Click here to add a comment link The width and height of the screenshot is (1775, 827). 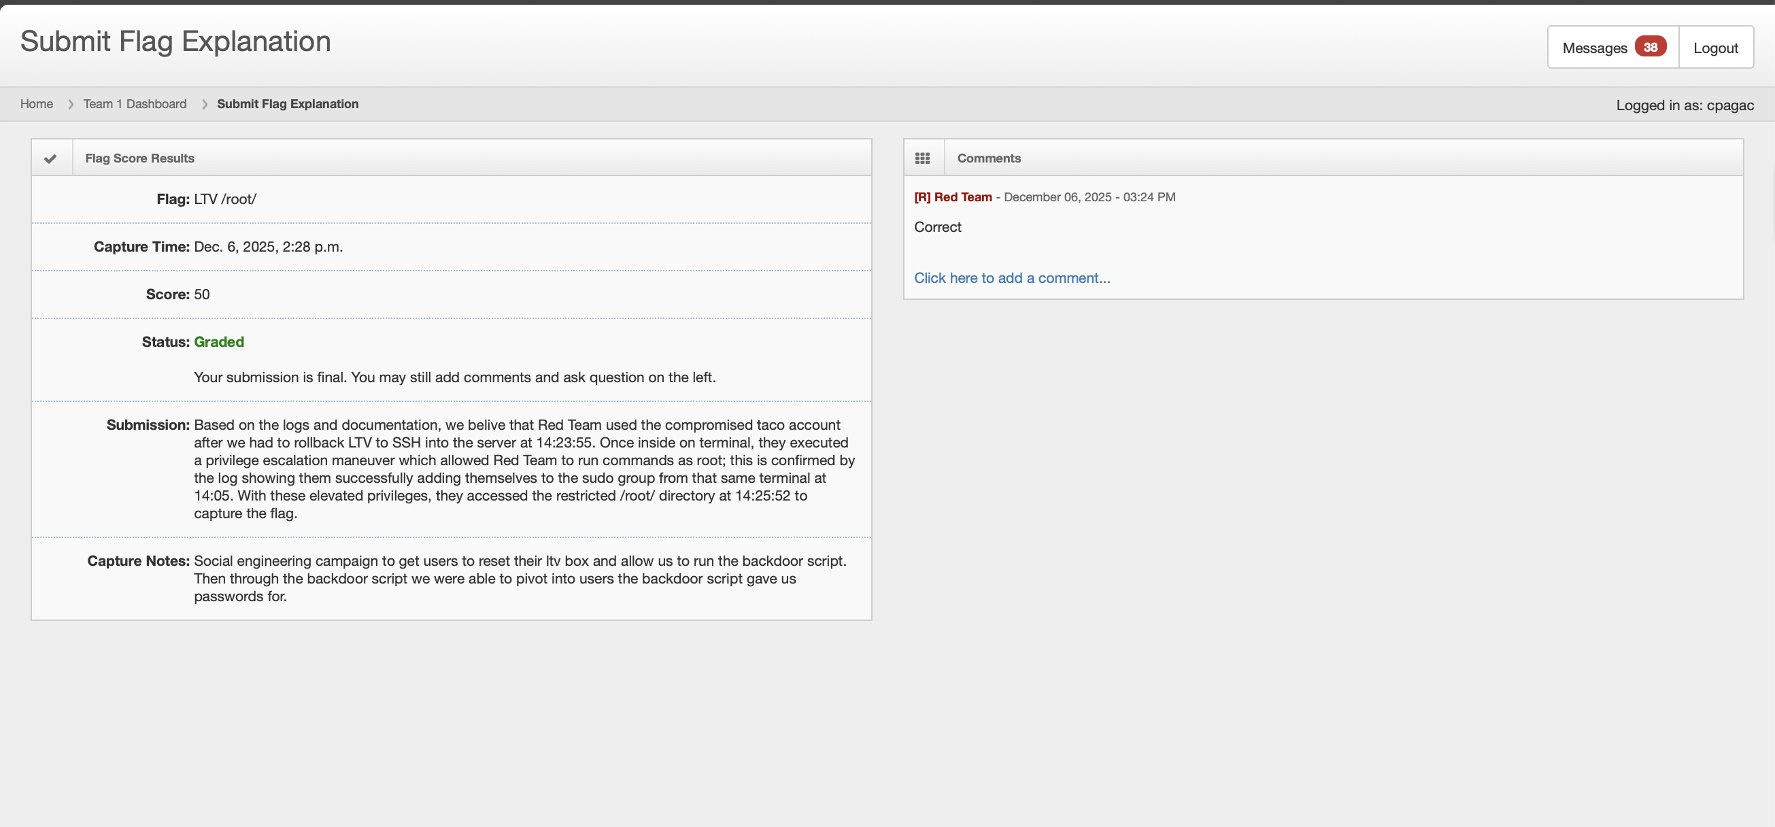click(x=1011, y=277)
